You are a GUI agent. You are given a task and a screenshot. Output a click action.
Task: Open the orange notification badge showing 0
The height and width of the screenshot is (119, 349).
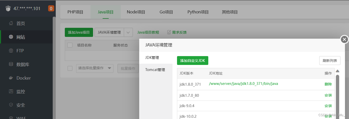(51, 9)
